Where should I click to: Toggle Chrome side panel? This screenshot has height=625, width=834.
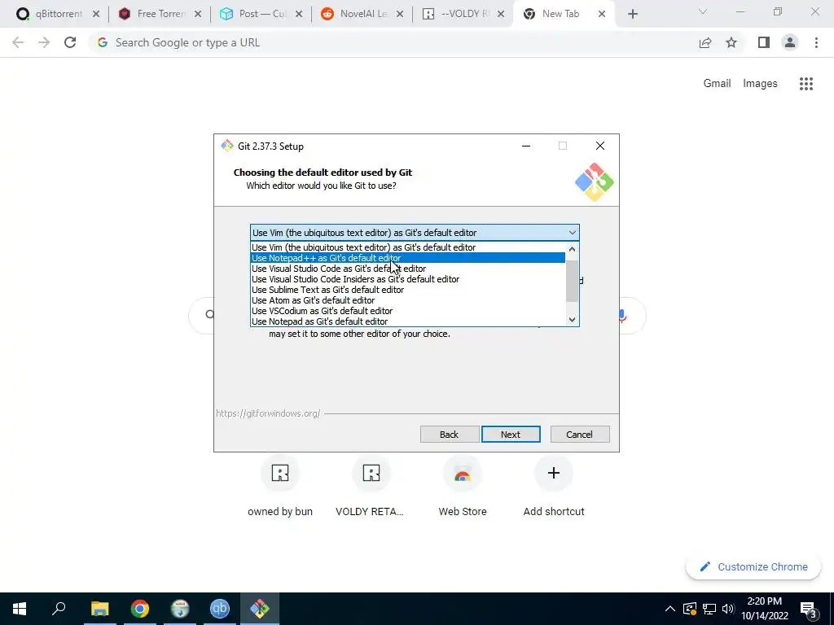[x=764, y=42]
